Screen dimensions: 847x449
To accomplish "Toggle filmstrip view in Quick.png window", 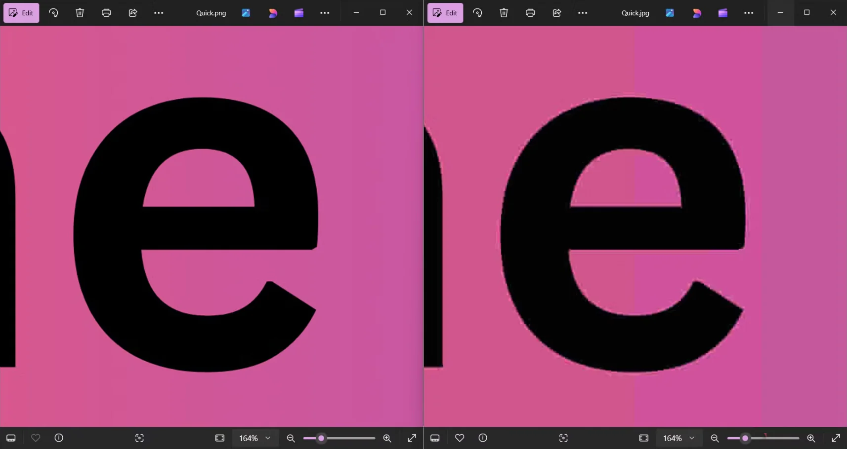I will pos(11,438).
